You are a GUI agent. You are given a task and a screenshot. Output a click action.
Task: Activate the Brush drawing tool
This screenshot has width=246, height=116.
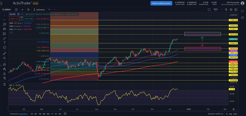pyautogui.click(x=4, y=38)
